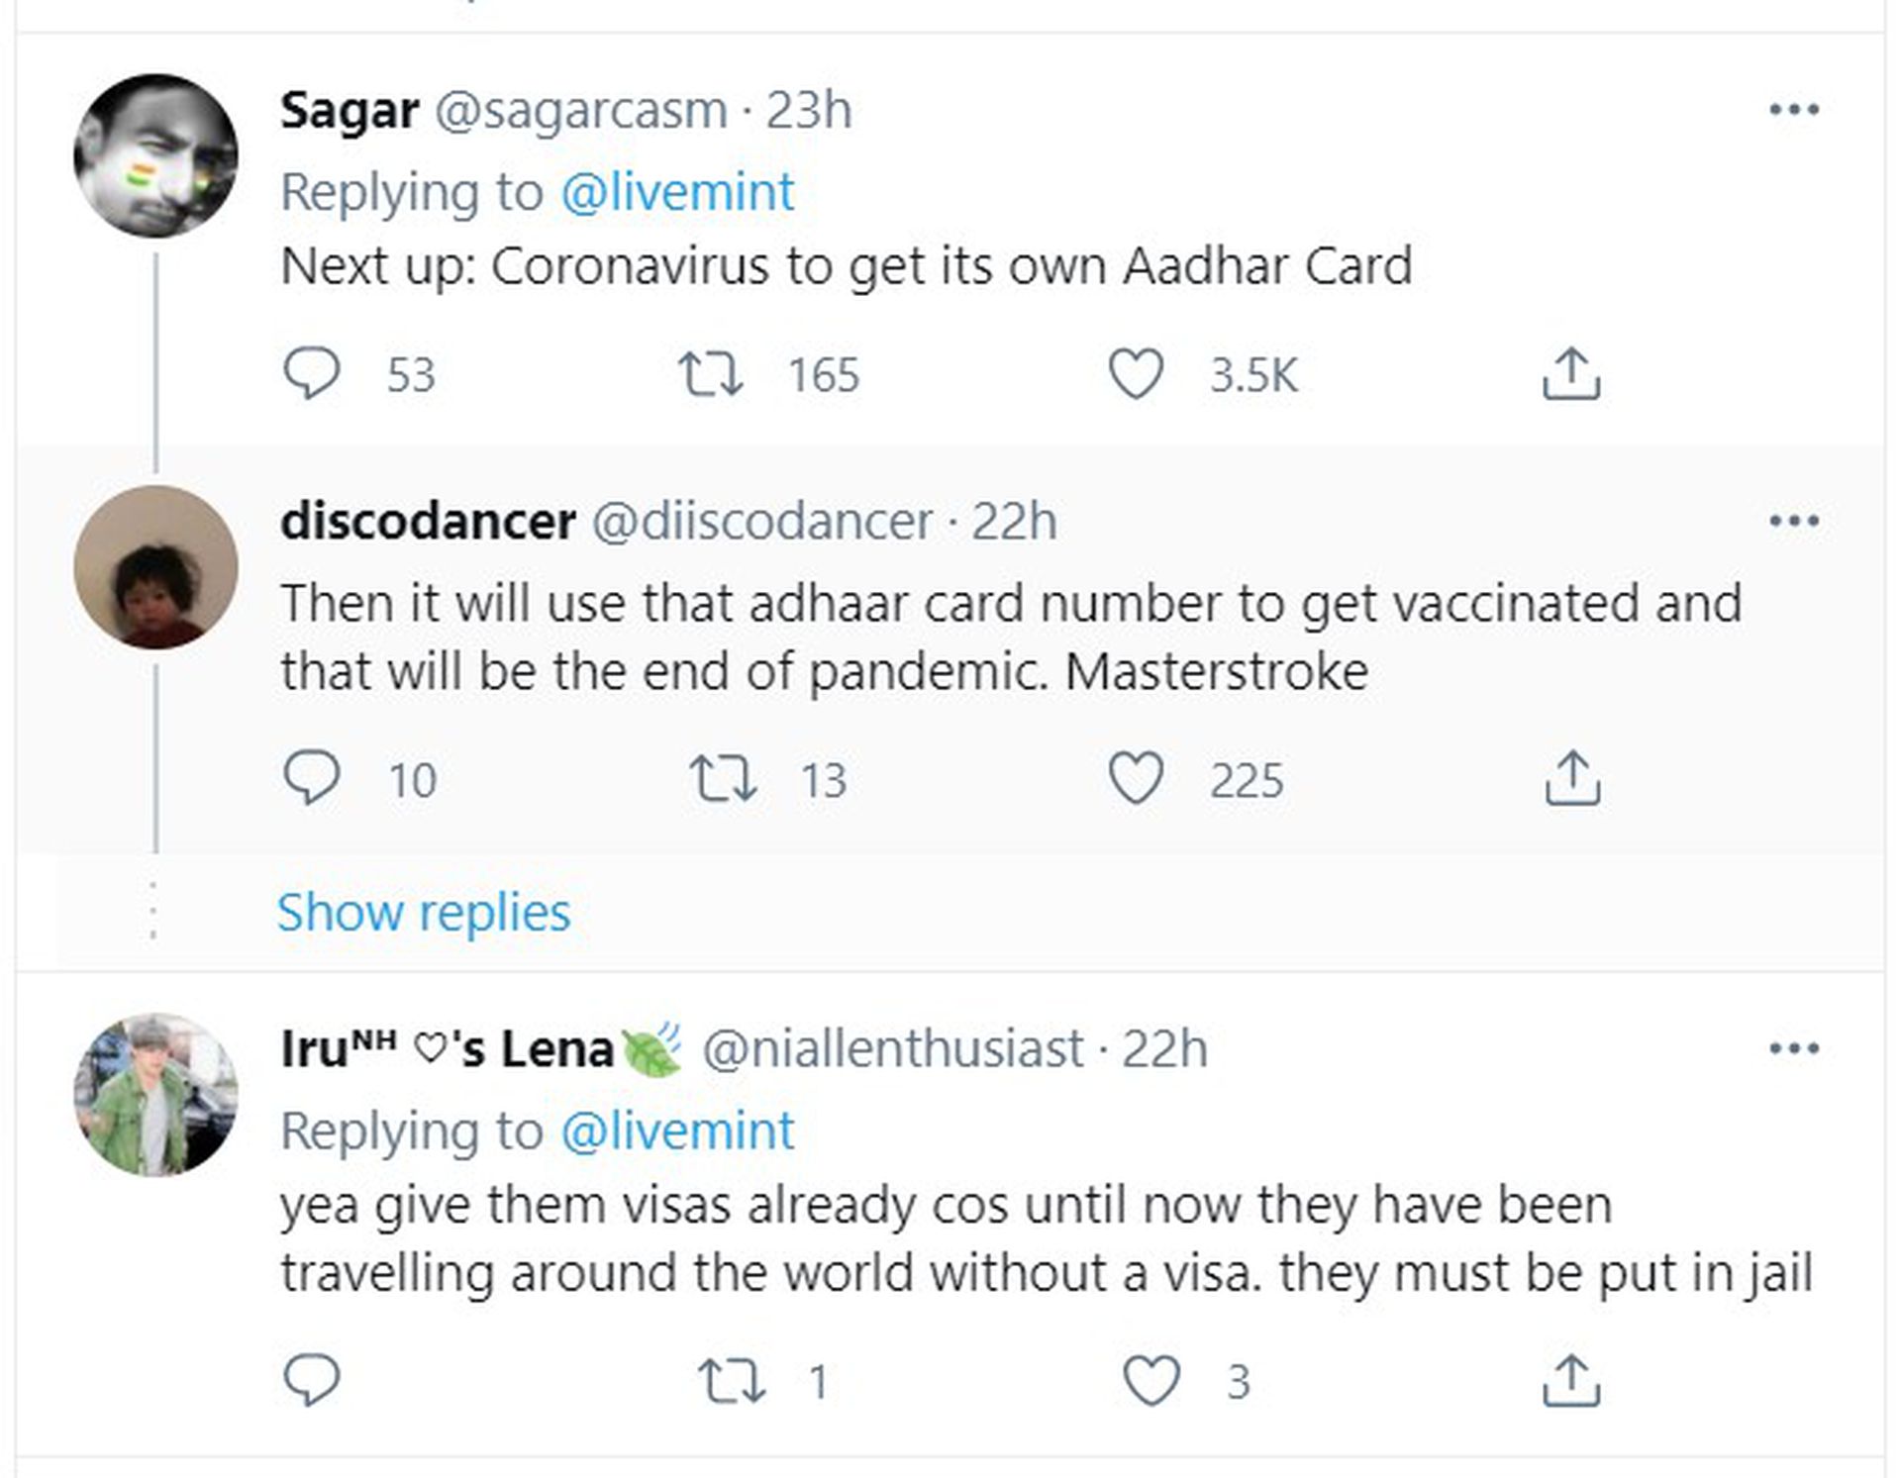1901x1478 pixels.
Task: Like Sagar's tweet with 3.5K likes
Action: click(x=1135, y=374)
